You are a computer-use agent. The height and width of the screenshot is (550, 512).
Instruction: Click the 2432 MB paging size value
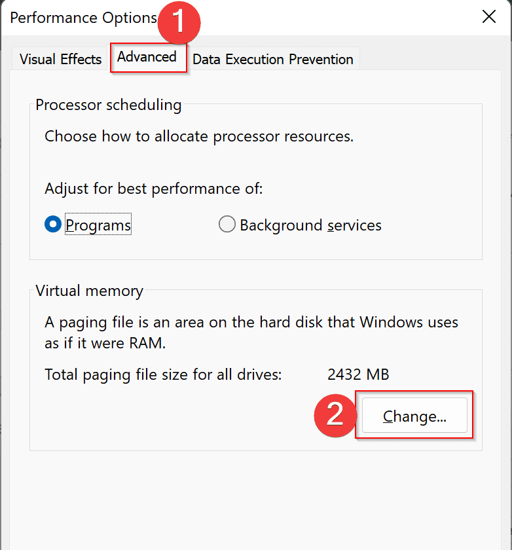click(x=358, y=375)
